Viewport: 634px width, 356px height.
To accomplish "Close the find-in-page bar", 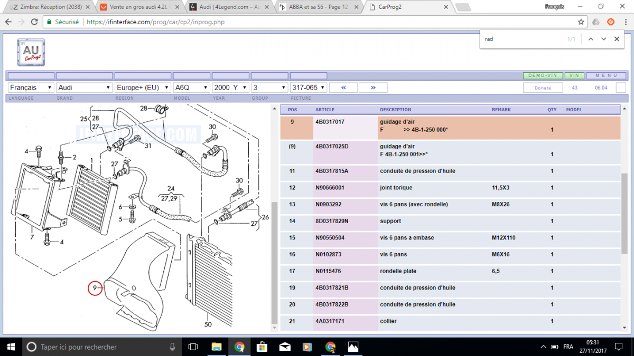I will click(x=617, y=39).
